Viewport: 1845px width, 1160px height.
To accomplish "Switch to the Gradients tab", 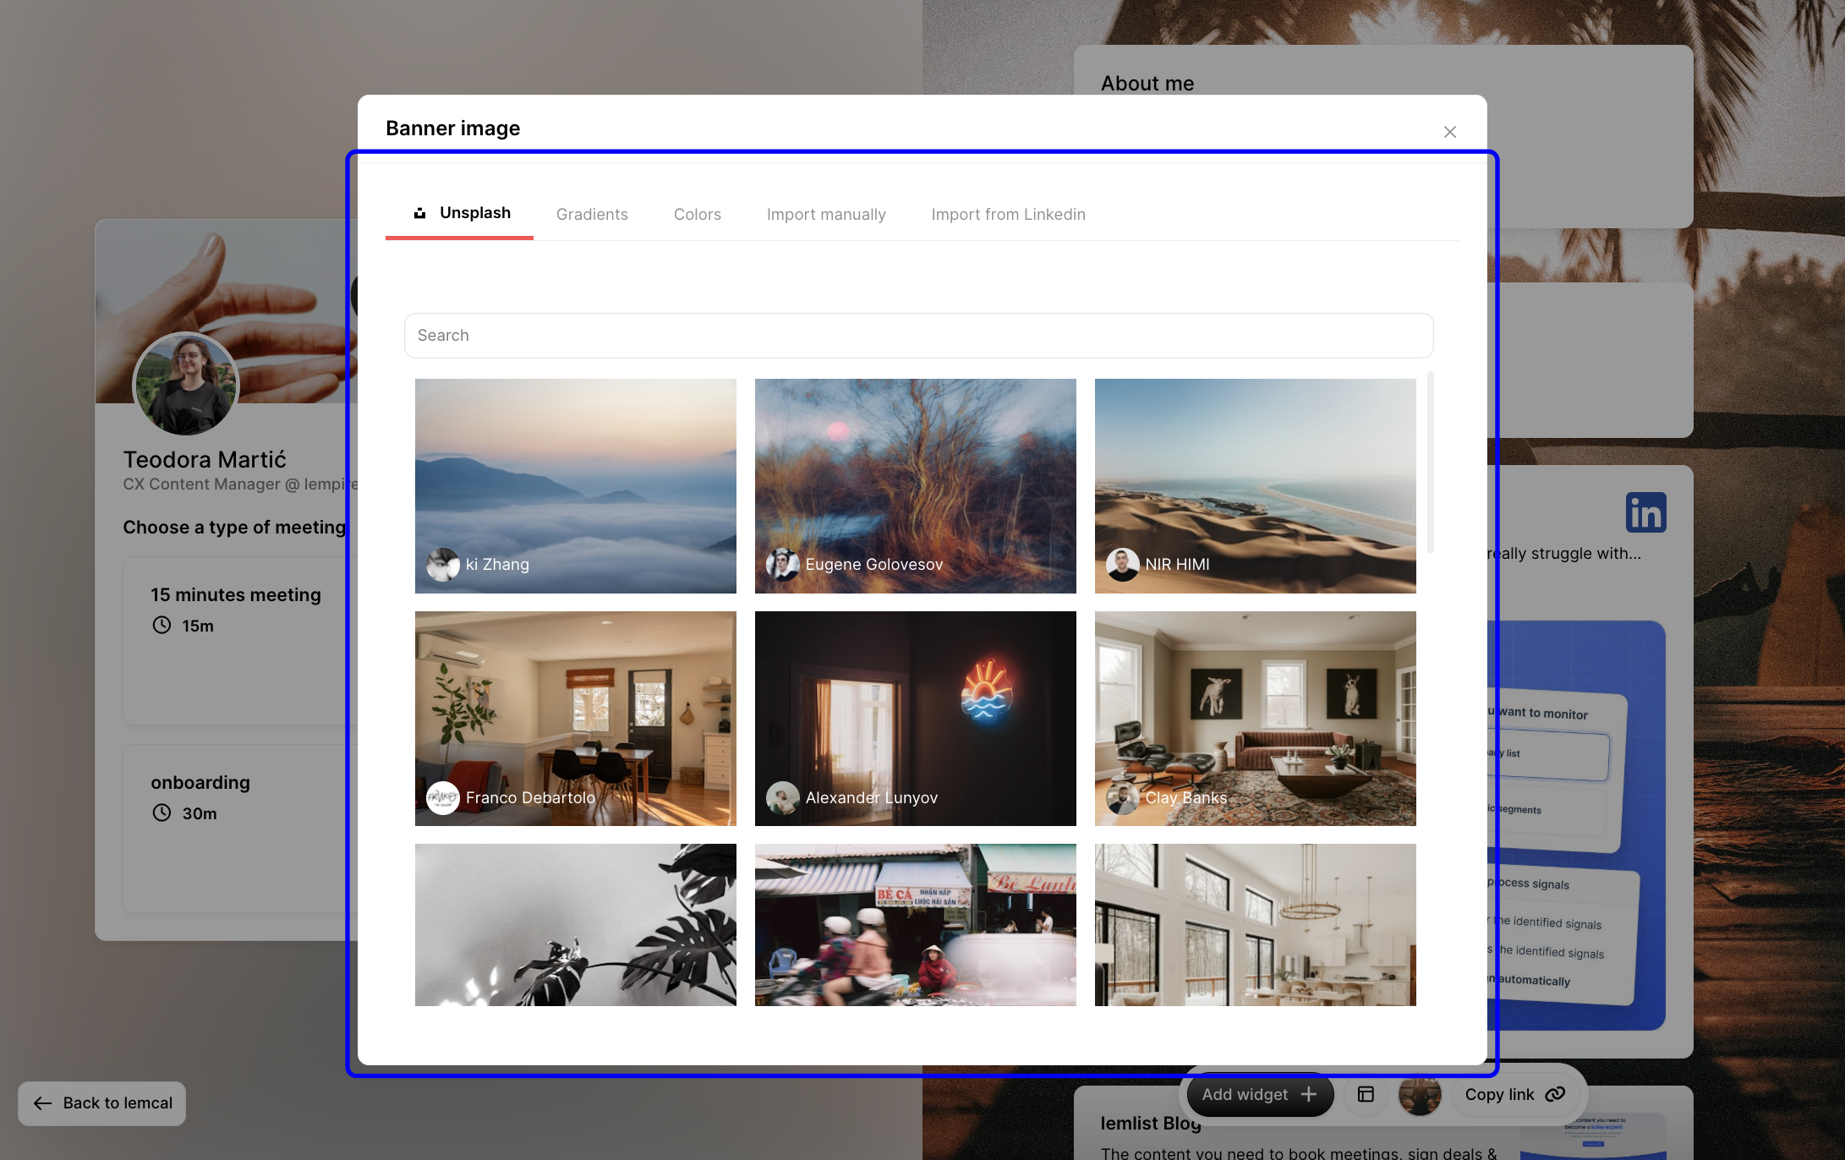I will pyautogui.click(x=592, y=214).
